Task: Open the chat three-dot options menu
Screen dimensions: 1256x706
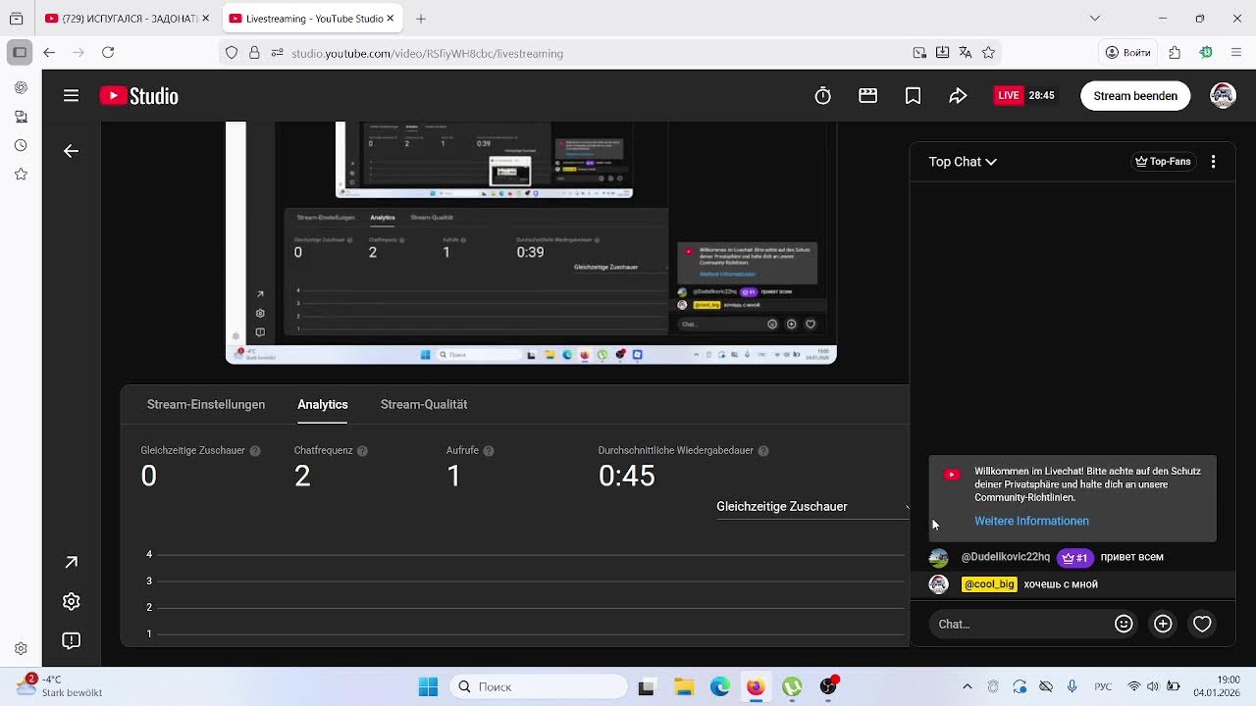Action: (x=1214, y=162)
